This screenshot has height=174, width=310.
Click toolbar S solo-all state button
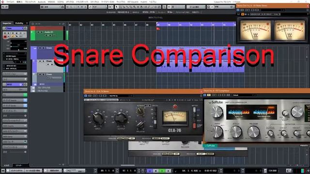[x=71, y=7]
